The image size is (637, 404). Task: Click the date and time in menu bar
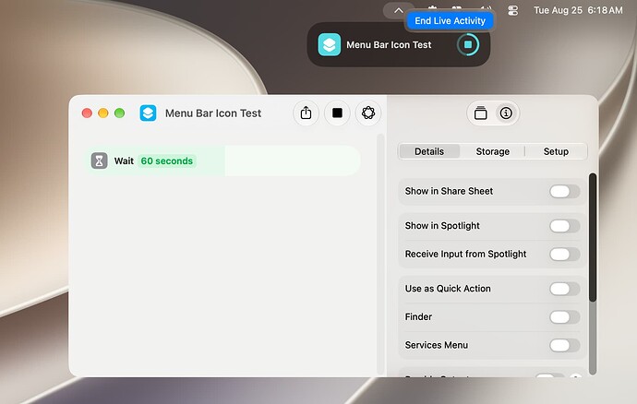(578, 10)
